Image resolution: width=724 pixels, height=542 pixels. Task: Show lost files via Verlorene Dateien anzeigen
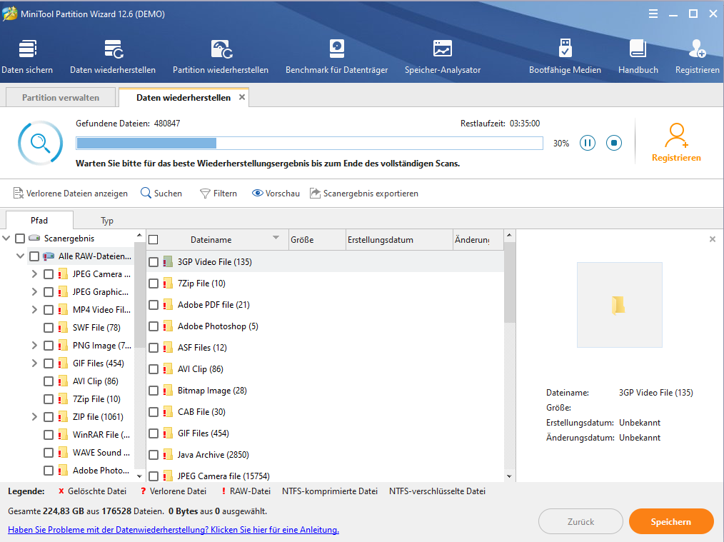click(x=70, y=194)
